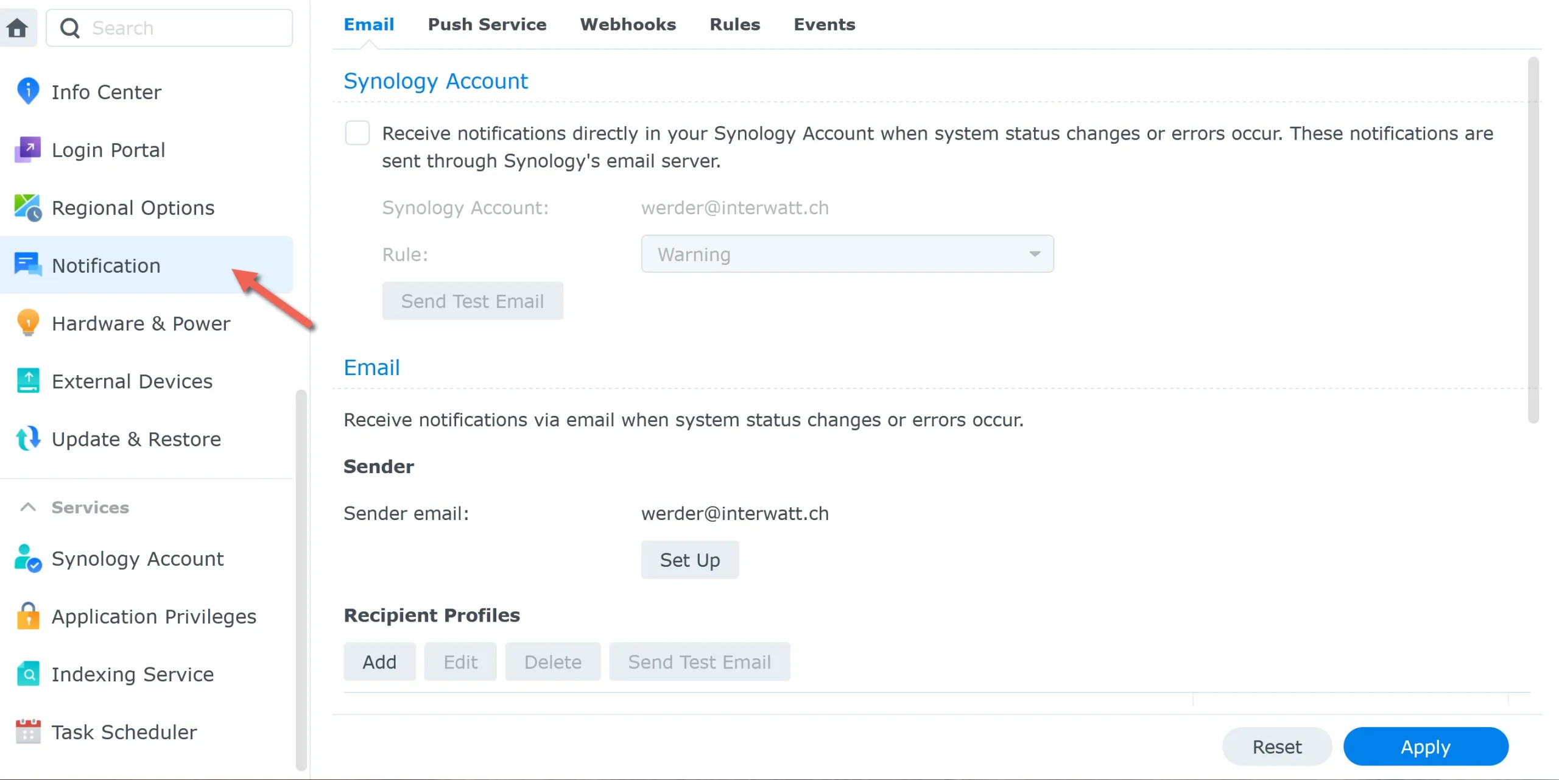
Task: Enable Synology Account notifications checkbox
Action: tap(357, 133)
